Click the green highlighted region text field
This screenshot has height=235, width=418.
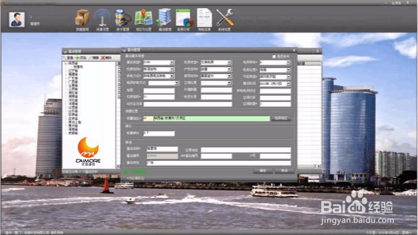click(212, 118)
